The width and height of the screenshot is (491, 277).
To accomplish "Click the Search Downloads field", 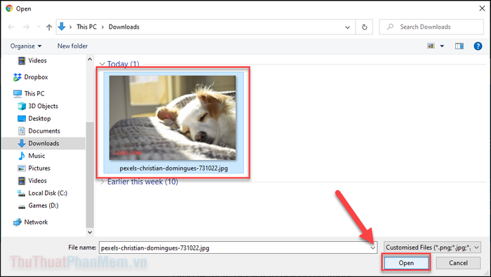I will tap(431, 27).
